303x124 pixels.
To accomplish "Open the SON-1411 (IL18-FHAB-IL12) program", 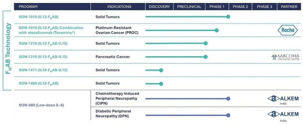I will 43,70.
